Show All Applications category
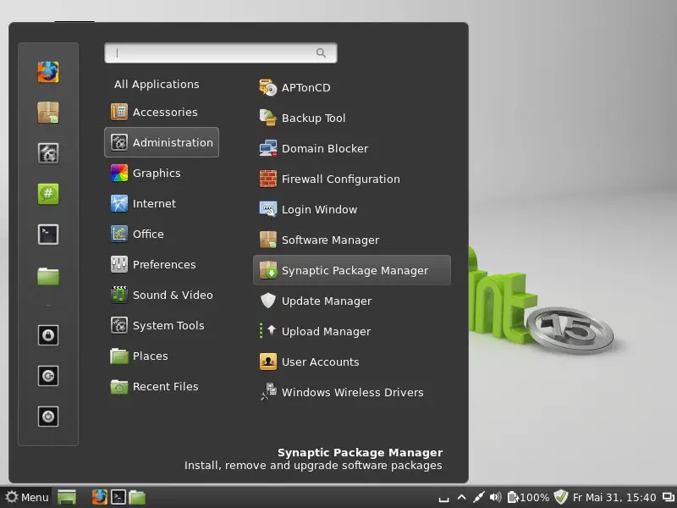 tap(157, 84)
